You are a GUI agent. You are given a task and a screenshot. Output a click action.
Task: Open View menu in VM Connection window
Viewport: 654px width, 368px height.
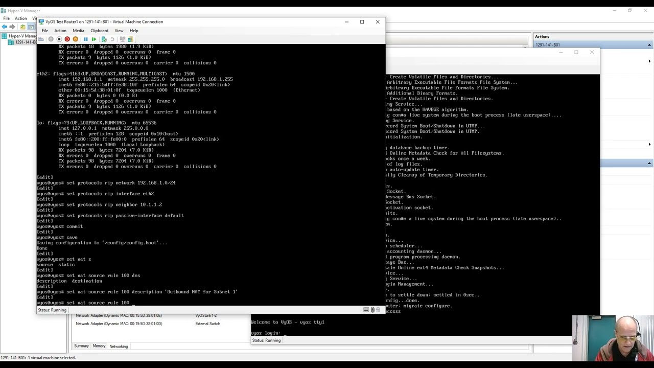coord(119,31)
